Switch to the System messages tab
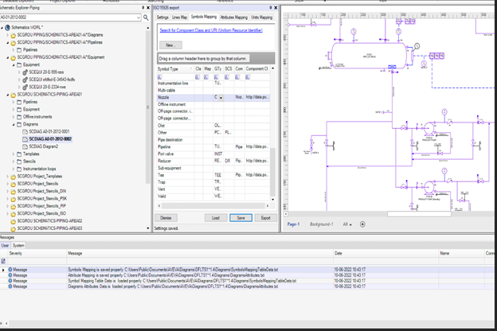This screenshot has width=497, height=331. pos(18,246)
